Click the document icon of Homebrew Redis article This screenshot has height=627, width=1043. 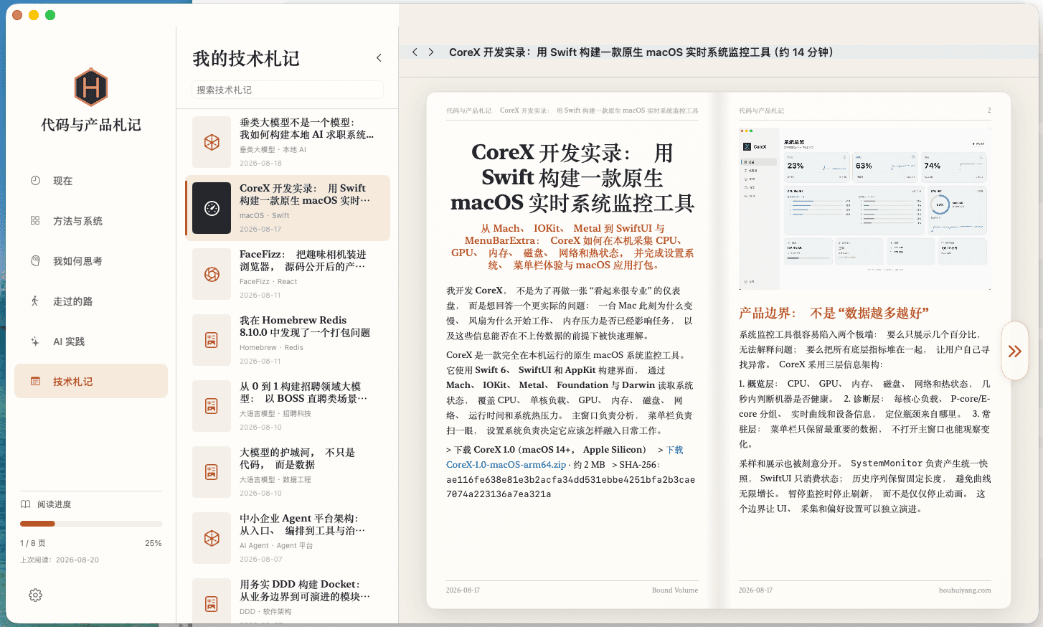click(212, 340)
